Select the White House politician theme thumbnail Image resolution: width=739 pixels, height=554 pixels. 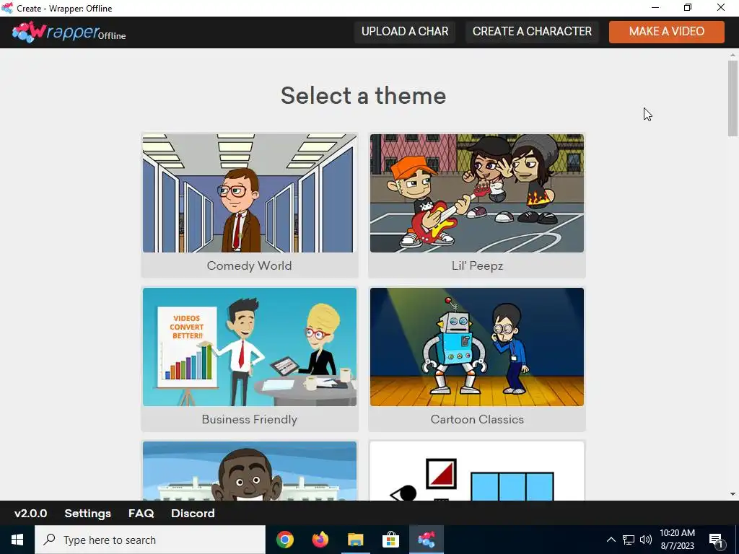pyautogui.click(x=249, y=470)
